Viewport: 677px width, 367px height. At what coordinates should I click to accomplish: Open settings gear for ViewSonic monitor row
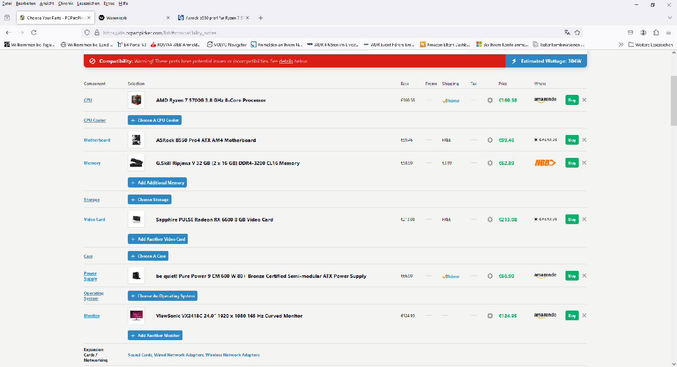[x=490, y=315]
